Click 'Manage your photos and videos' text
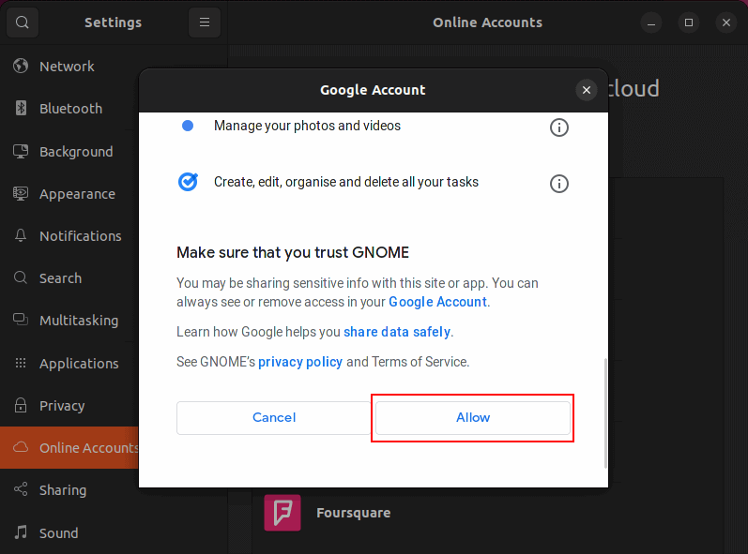This screenshot has width=748, height=554. click(307, 126)
